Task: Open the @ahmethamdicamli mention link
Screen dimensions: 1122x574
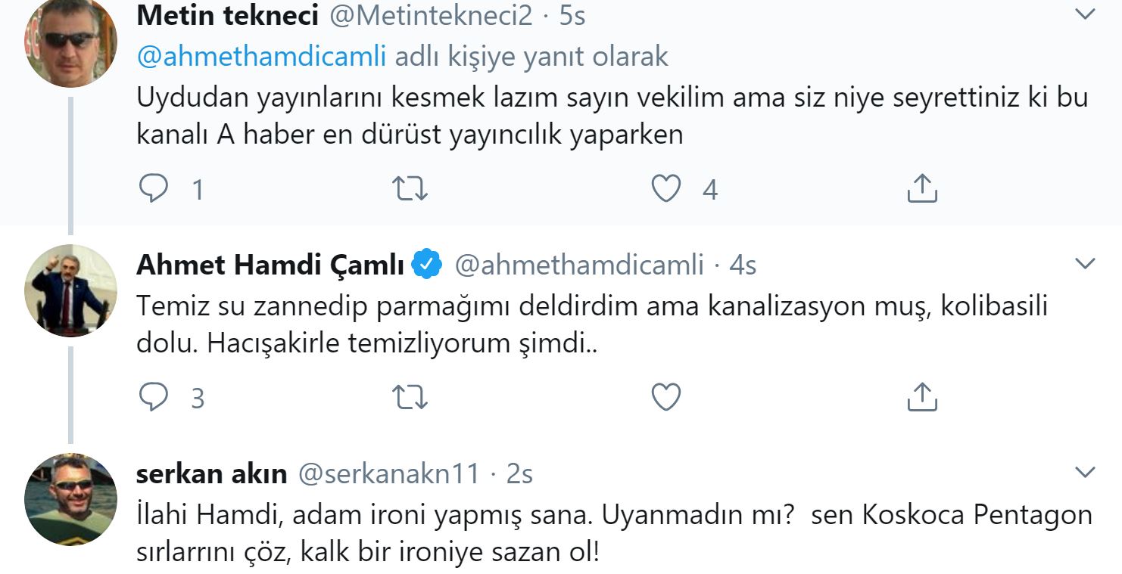Action: (262, 57)
